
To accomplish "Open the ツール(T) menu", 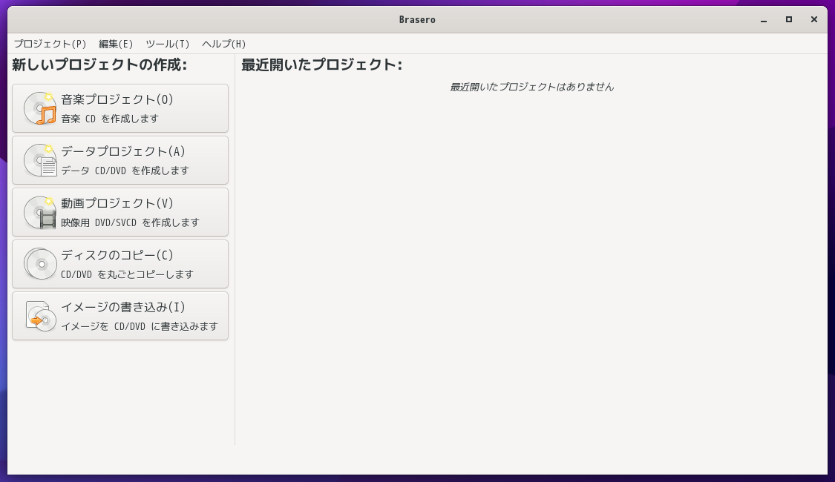I will coord(167,44).
